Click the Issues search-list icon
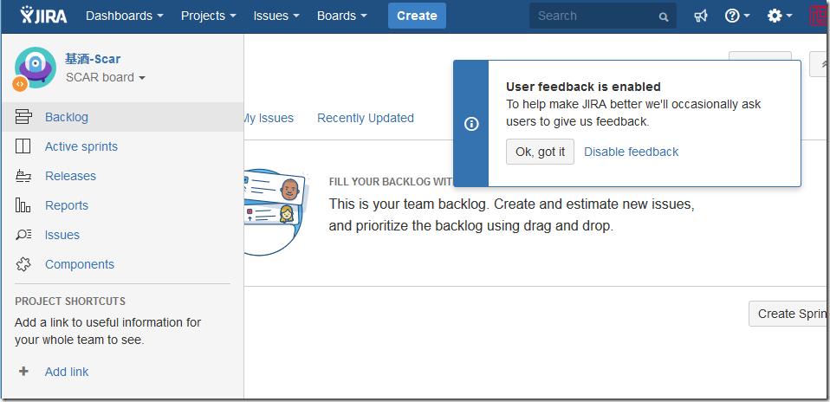This screenshot has width=830, height=402. (23, 235)
